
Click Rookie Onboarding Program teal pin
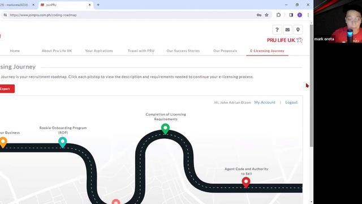[63, 142]
